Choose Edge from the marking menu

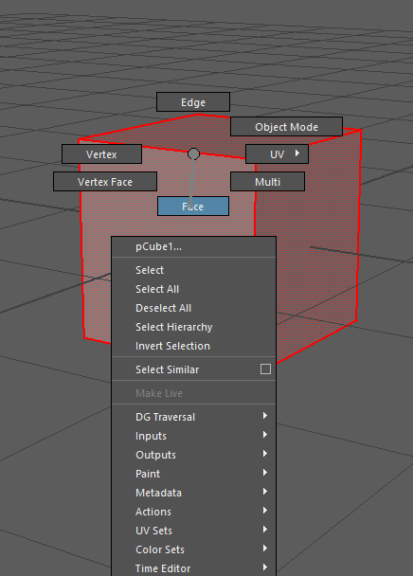193,102
